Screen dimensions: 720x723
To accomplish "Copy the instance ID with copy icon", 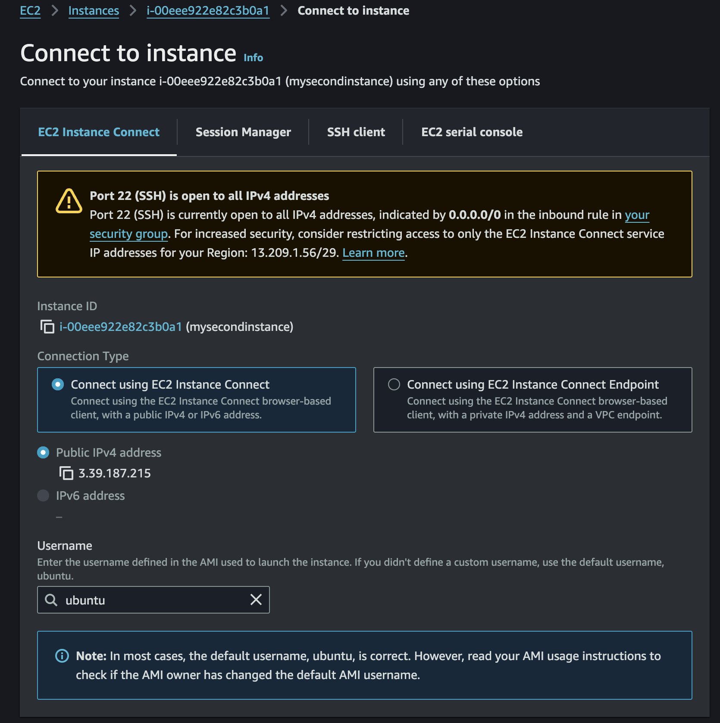I will coord(47,327).
